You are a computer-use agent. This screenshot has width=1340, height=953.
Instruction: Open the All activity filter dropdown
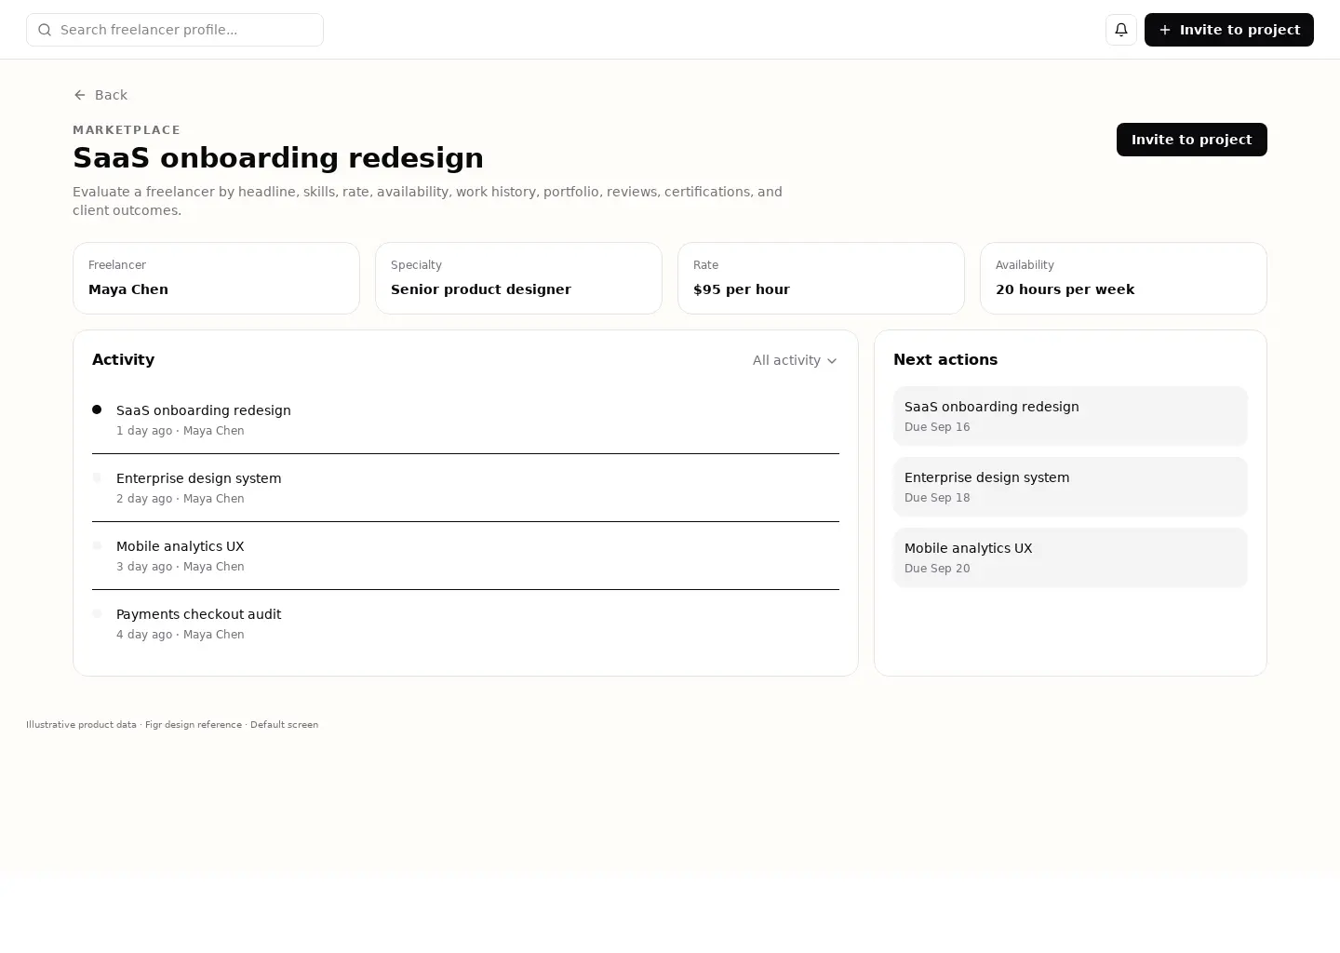pyautogui.click(x=795, y=360)
